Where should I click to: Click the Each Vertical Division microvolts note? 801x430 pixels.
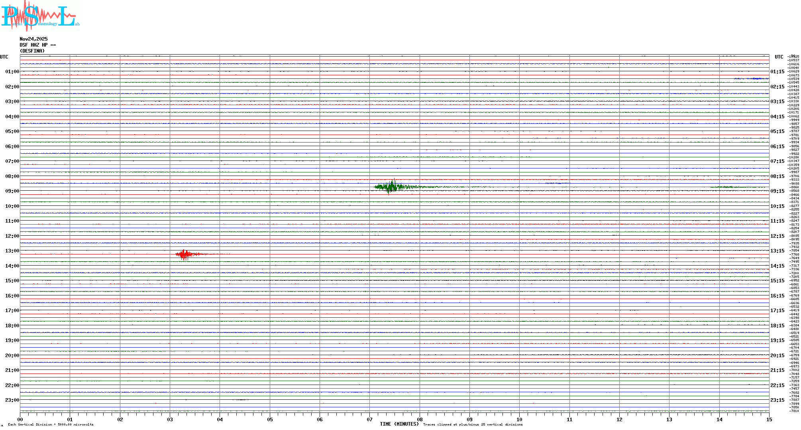tap(51, 424)
